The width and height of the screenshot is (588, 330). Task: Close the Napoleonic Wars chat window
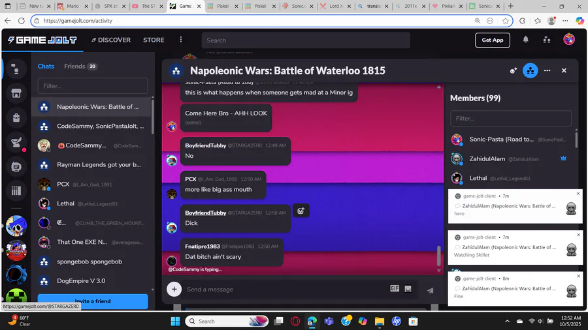click(x=564, y=70)
